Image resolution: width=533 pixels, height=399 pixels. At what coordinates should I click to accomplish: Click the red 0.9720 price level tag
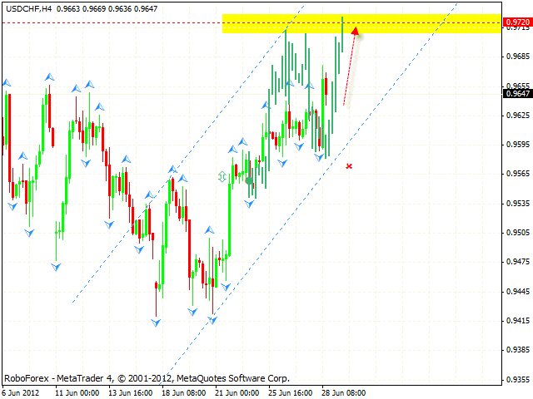pos(516,23)
